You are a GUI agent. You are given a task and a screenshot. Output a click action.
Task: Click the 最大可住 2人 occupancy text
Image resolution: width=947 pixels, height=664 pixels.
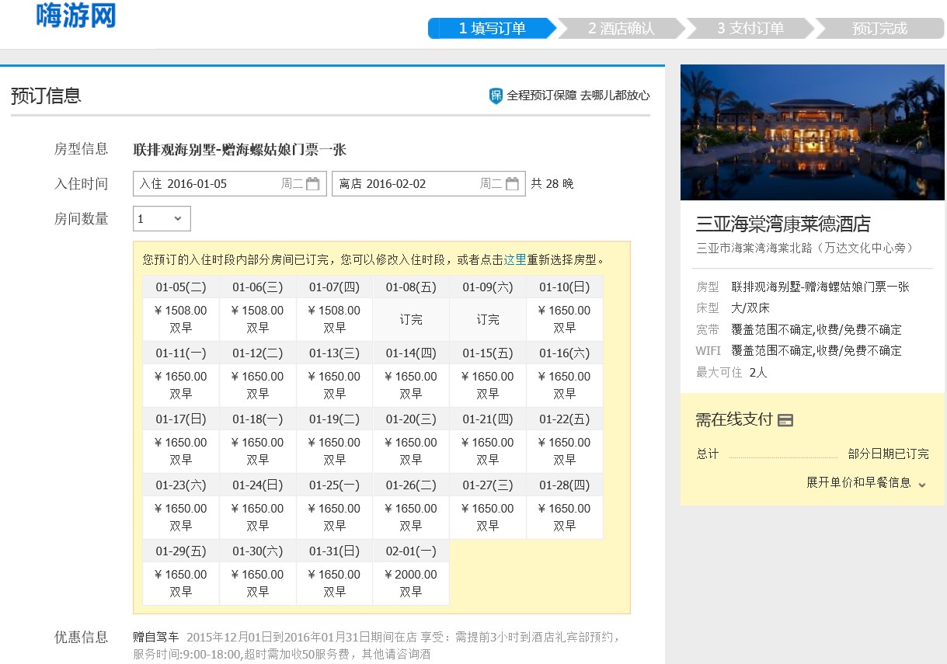click(732, 372)
